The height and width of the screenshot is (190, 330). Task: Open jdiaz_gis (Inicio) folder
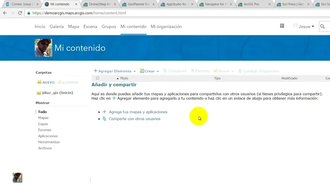coord(58,93)
